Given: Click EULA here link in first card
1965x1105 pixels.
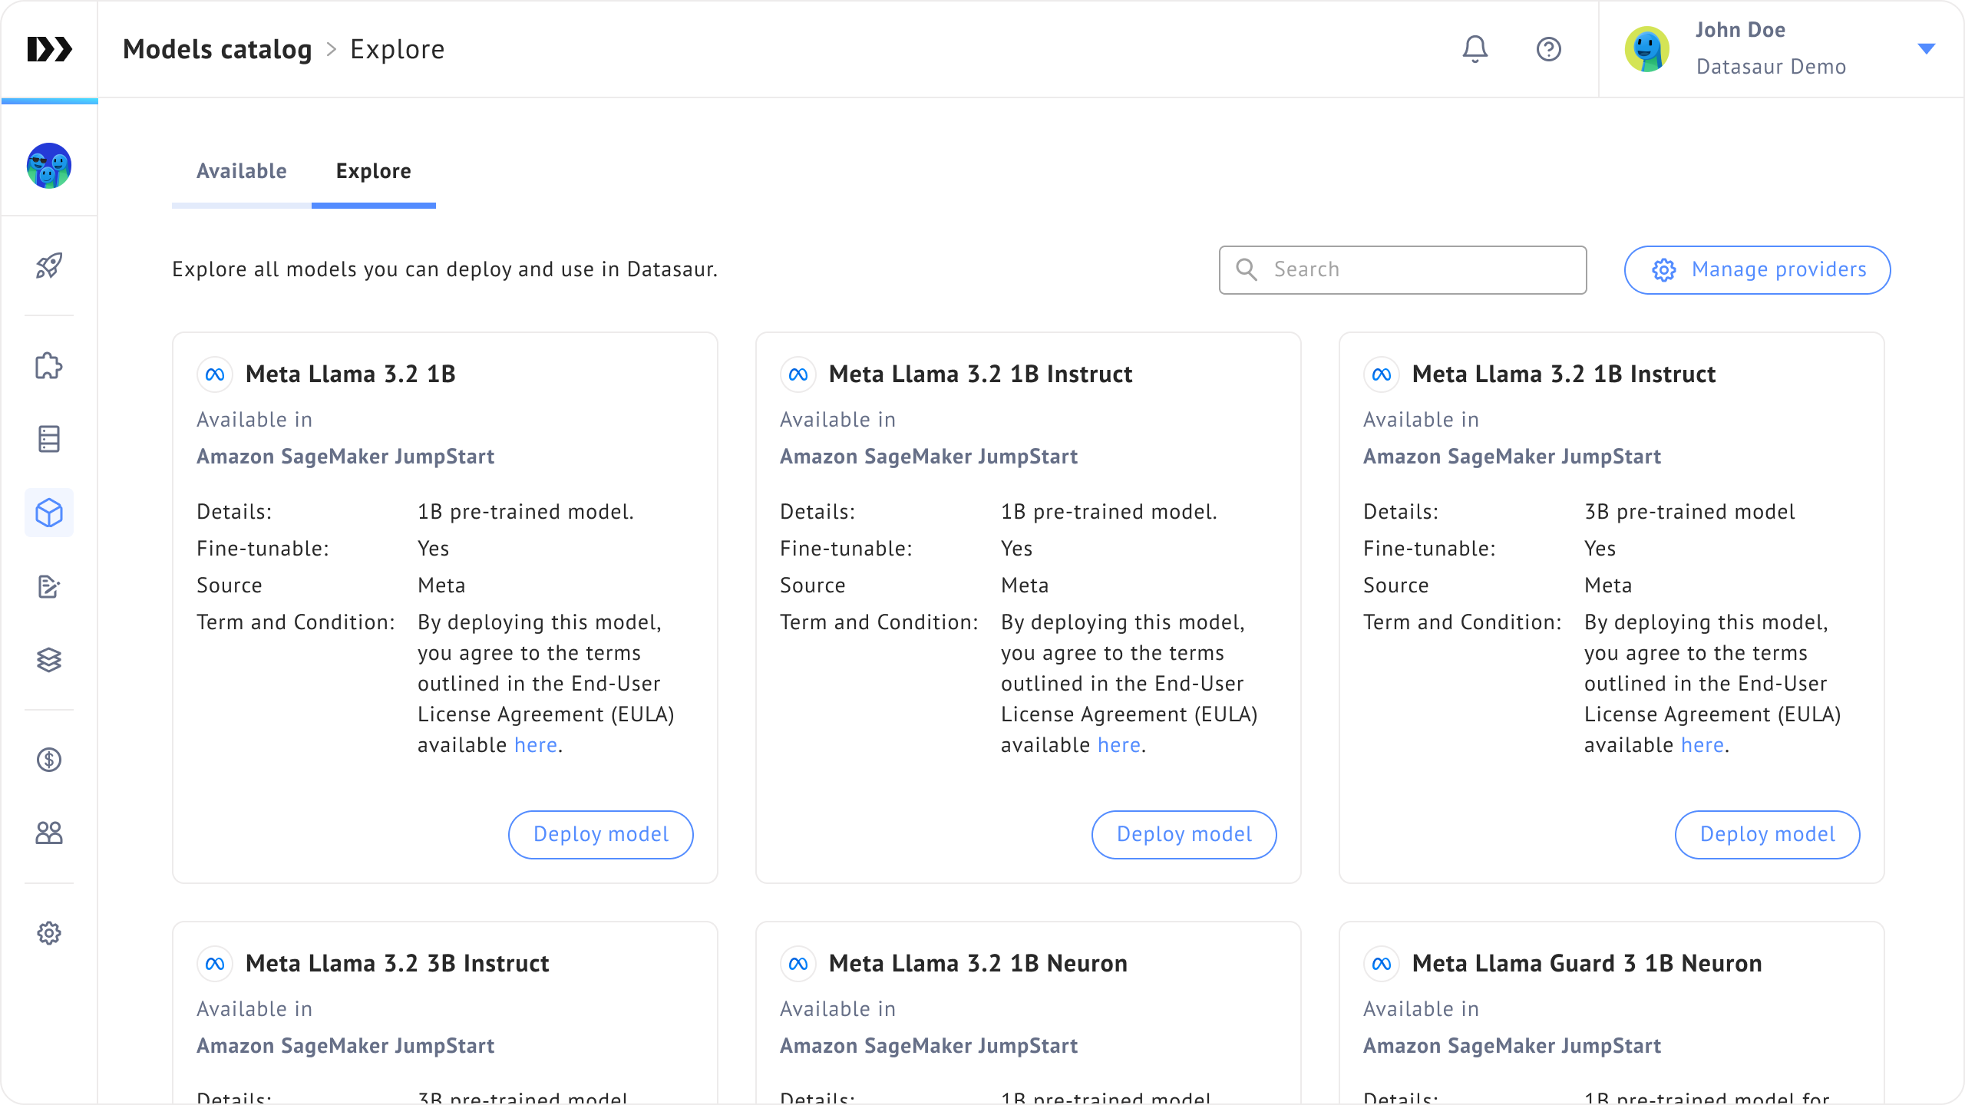Looking at the screenshot, I should 535,745.
